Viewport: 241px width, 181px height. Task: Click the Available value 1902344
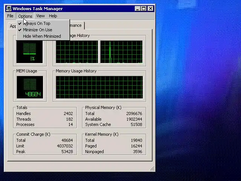134,119
